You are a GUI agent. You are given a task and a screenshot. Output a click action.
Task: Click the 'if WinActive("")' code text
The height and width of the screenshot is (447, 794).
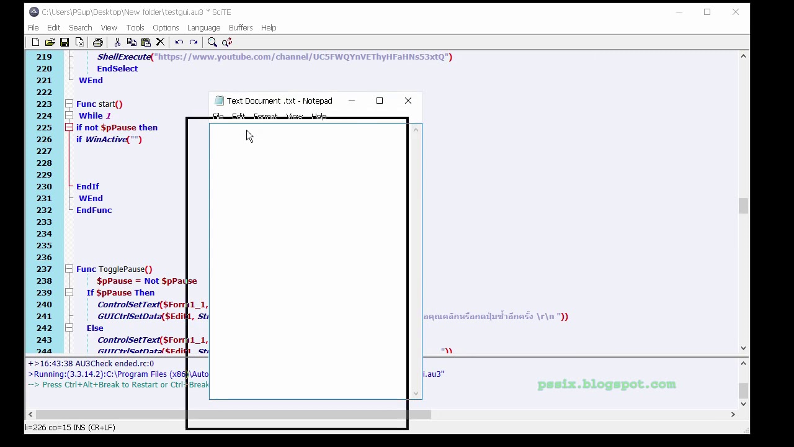(109, 139)
